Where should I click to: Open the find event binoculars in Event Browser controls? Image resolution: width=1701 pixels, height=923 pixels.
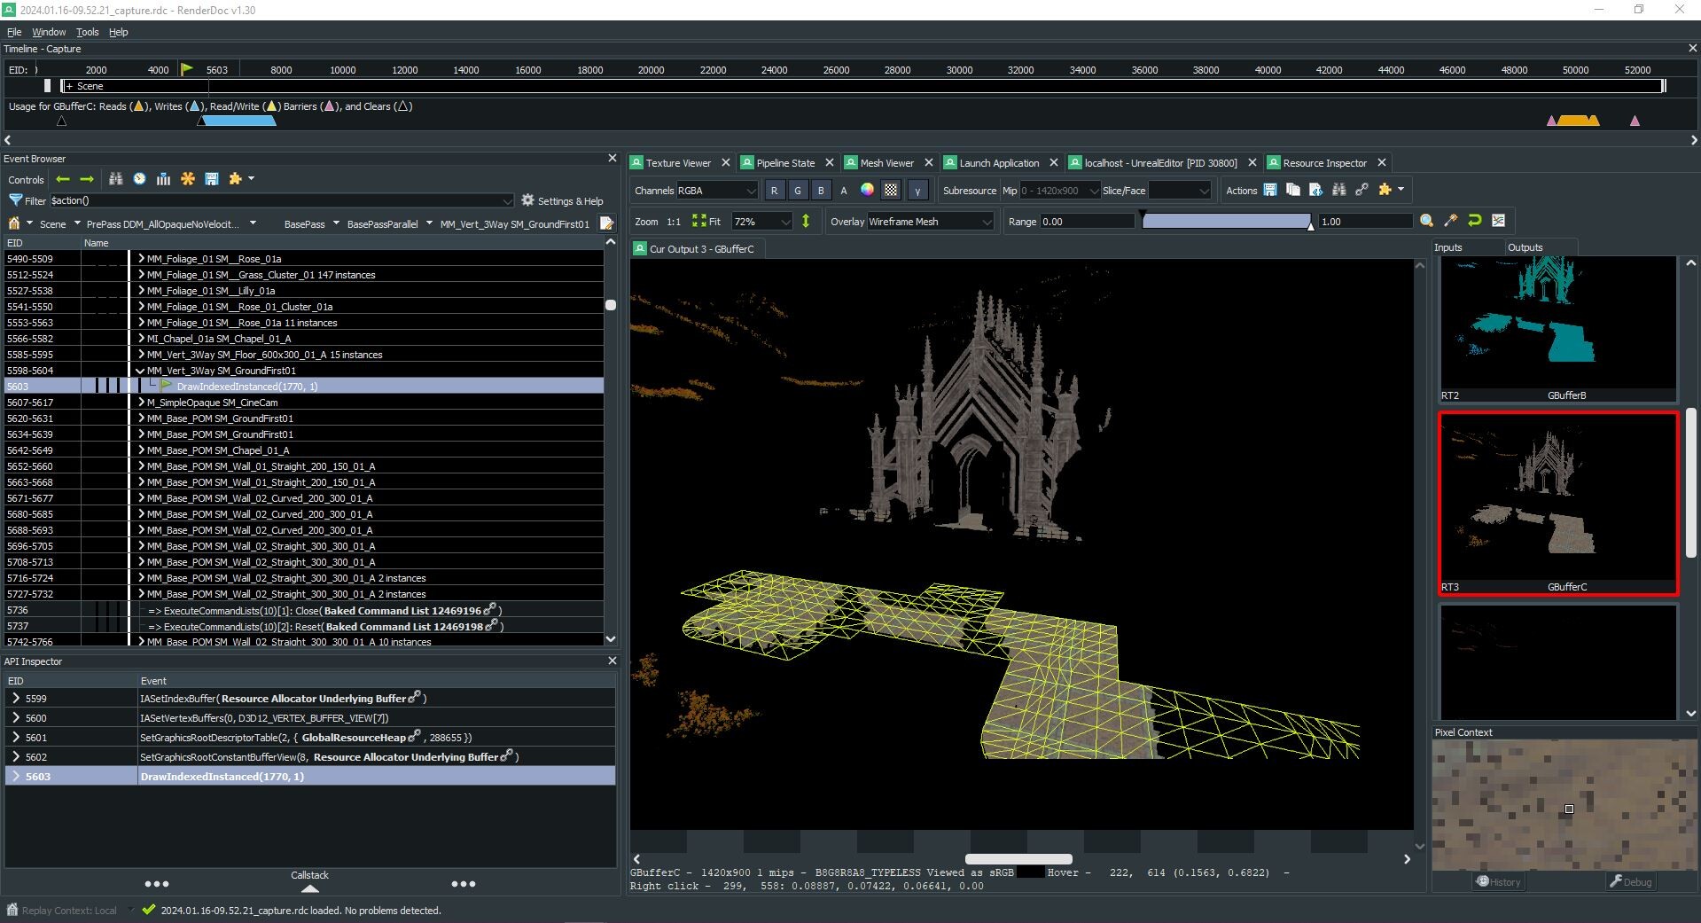tap(115, 179)
